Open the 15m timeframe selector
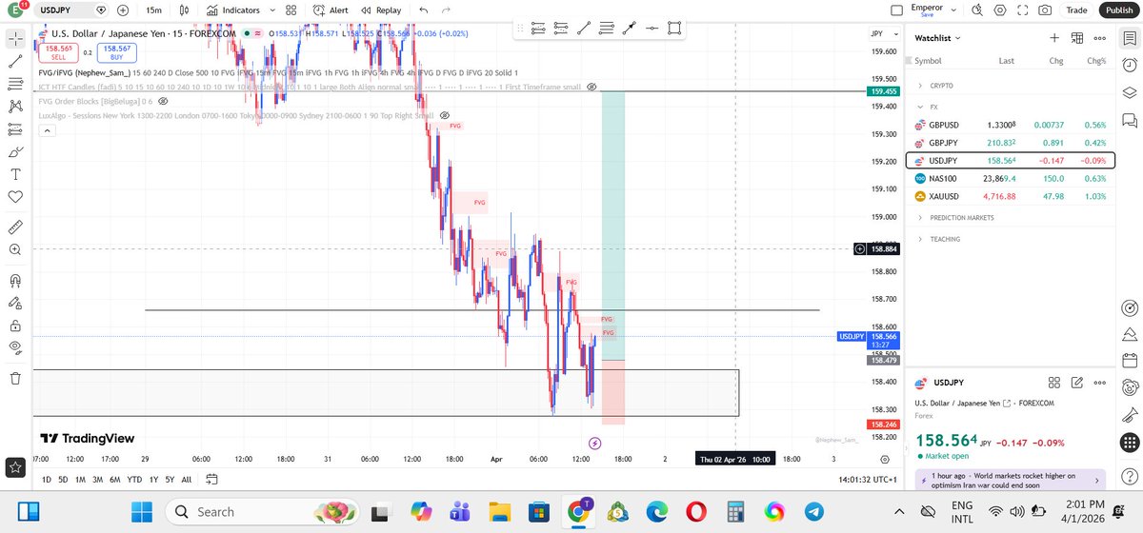This screenshot has height=533, width=1143. 152,10
